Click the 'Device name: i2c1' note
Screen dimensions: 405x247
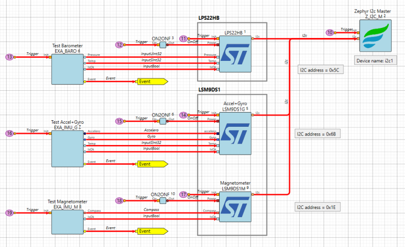tap(375, 60)
